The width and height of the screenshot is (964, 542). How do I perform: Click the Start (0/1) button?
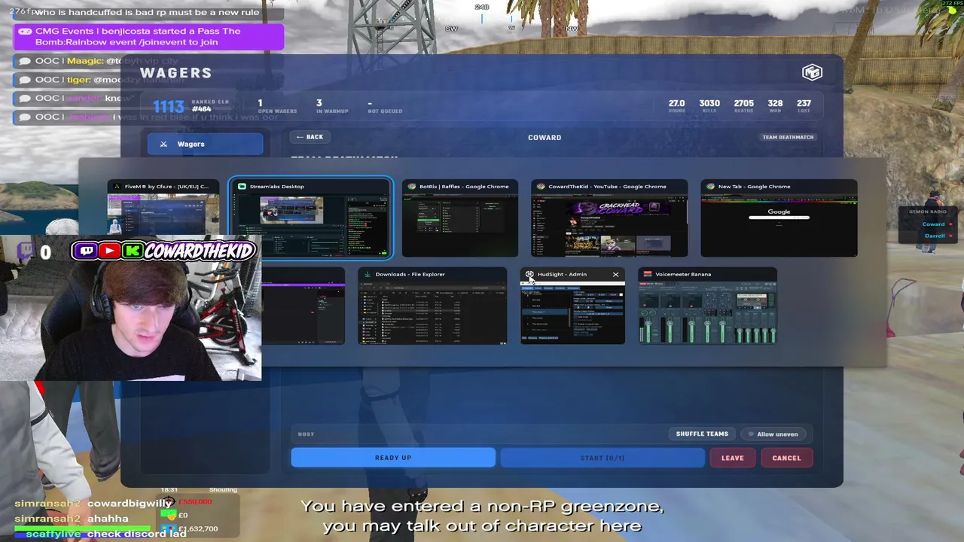pos(602,458)
